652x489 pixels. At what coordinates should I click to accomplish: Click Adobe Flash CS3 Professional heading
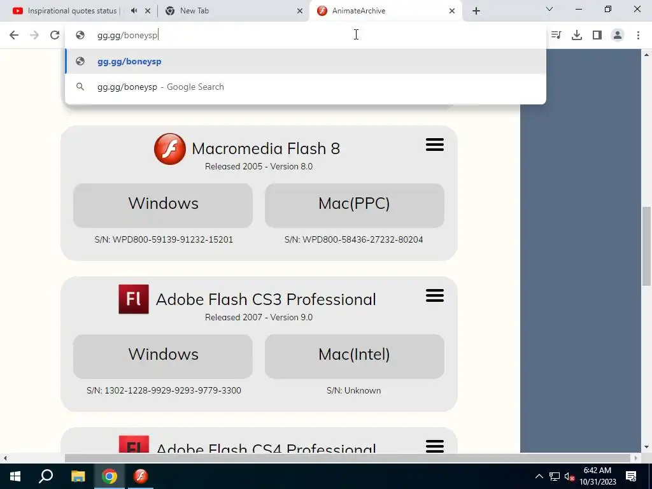click(x=266, y=299)
